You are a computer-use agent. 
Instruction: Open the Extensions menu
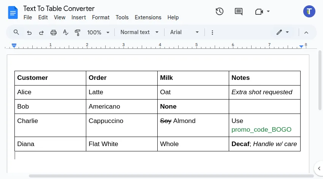click(148, 17)
